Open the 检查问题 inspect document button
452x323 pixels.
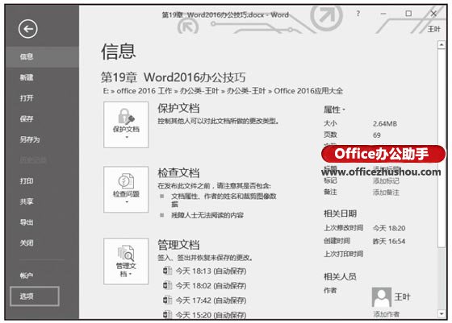(x=126, y=189)
